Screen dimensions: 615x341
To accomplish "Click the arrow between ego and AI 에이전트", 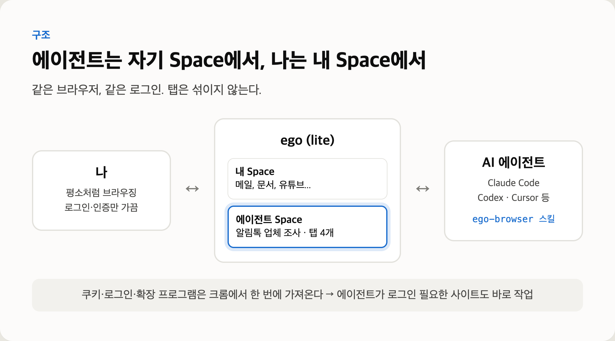I will point(423,189).
